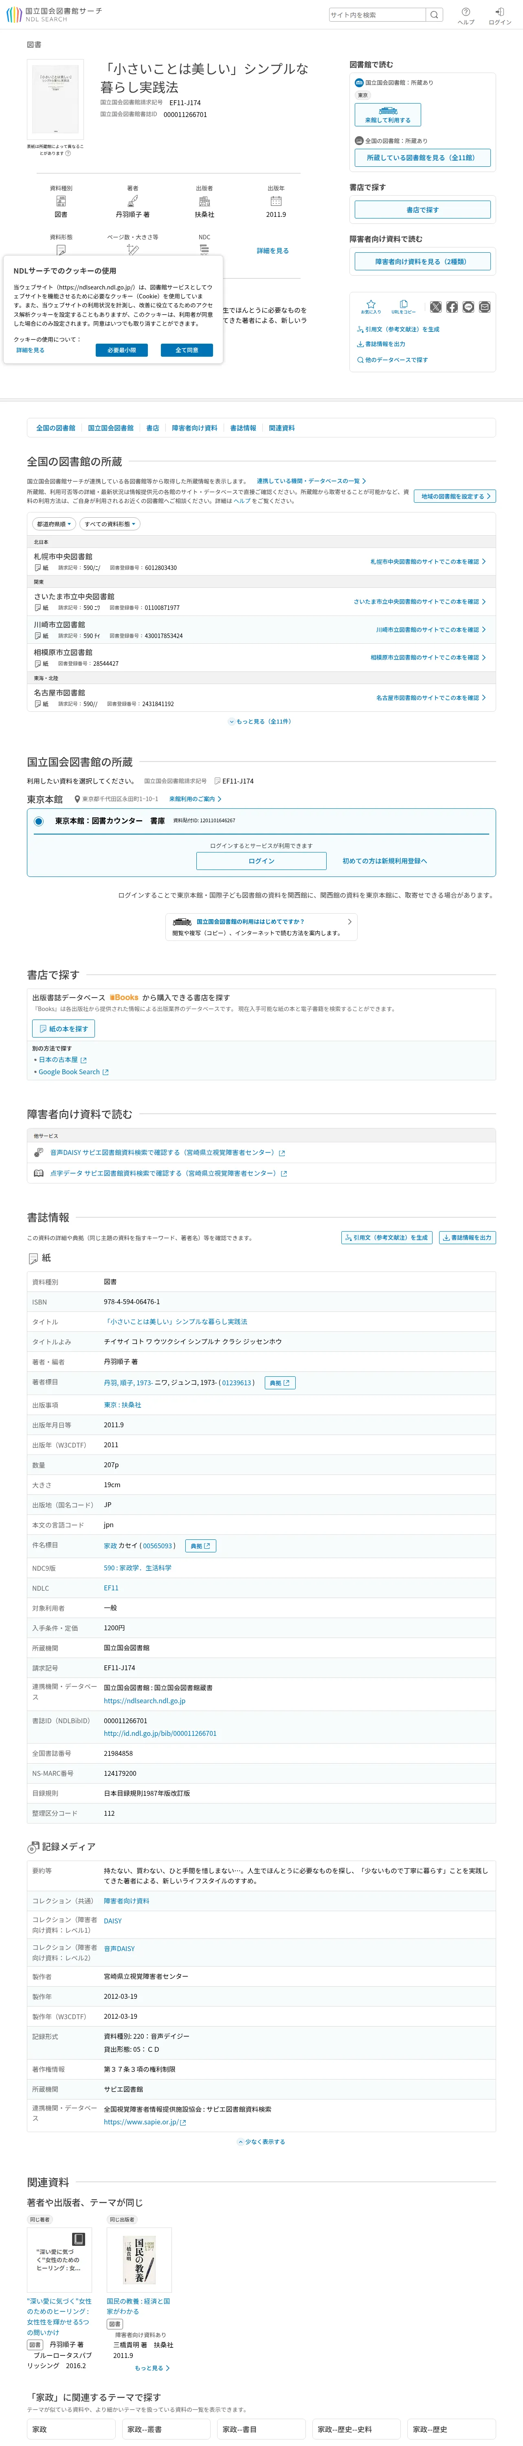
Task: Open 札幌市中央図書館のサイトでこの本を確認 link
Action: [428, 562]
